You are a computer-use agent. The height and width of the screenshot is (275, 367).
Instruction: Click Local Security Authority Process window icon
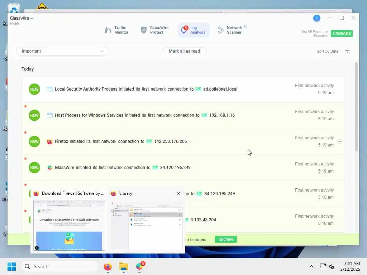49,89
